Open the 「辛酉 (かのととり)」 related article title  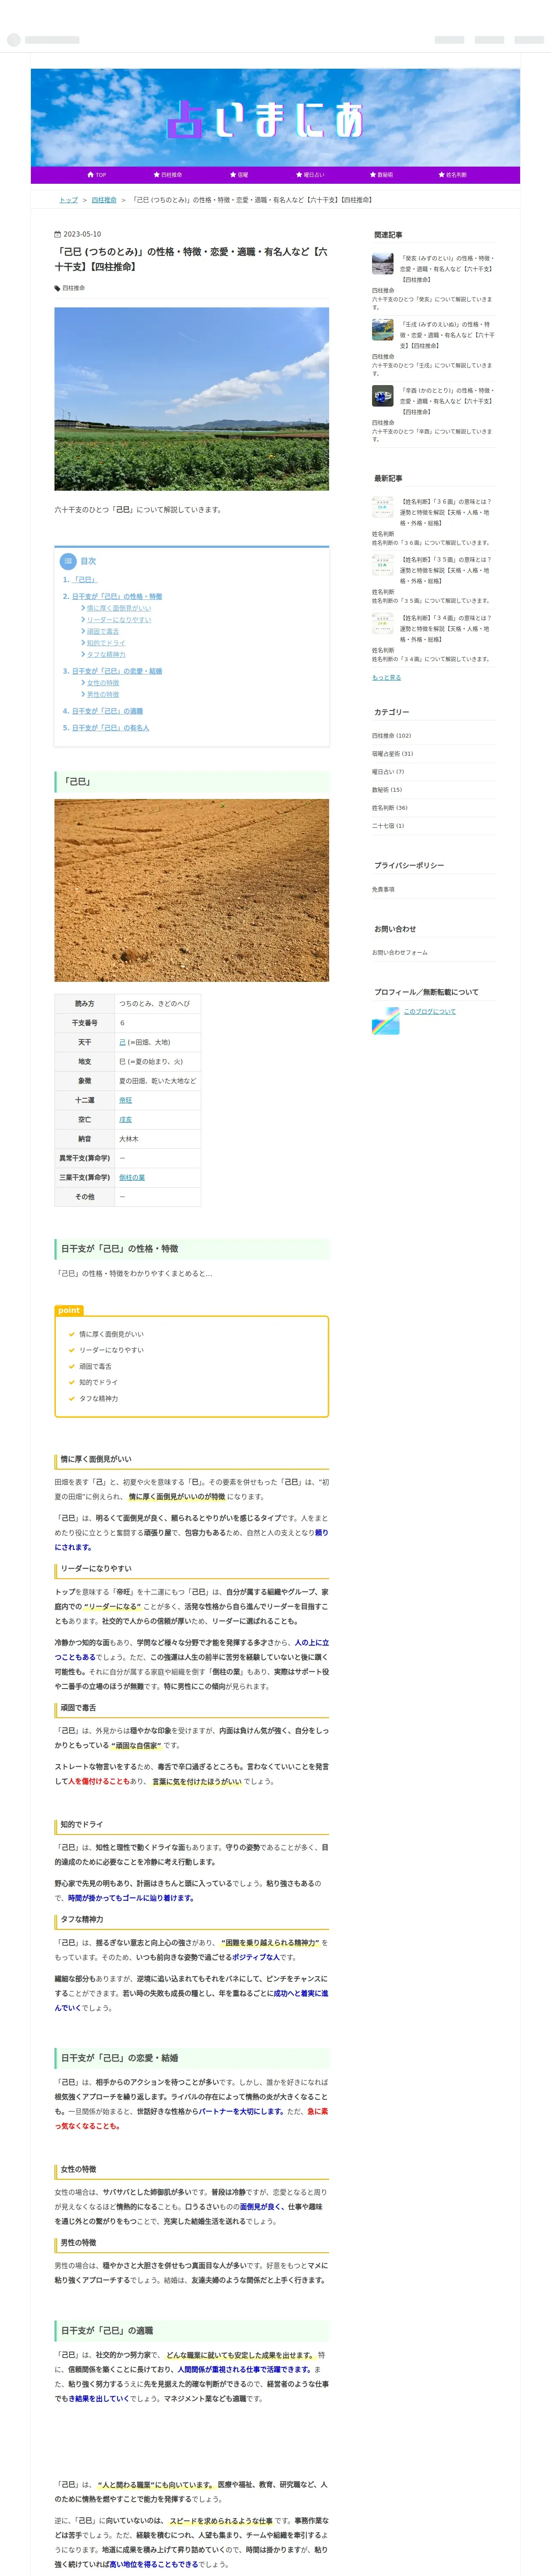(447, 401)
